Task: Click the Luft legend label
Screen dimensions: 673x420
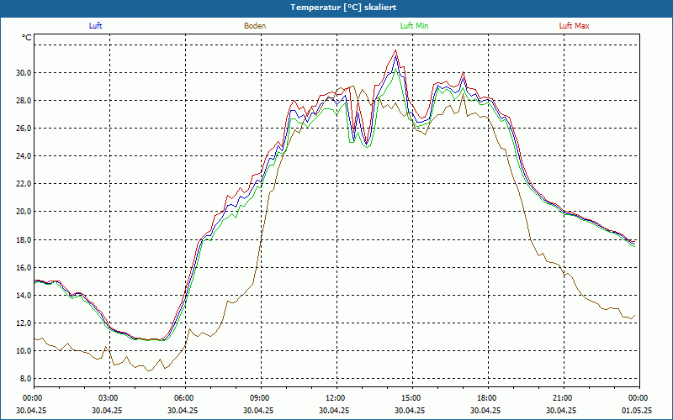Action: (95, 26)
